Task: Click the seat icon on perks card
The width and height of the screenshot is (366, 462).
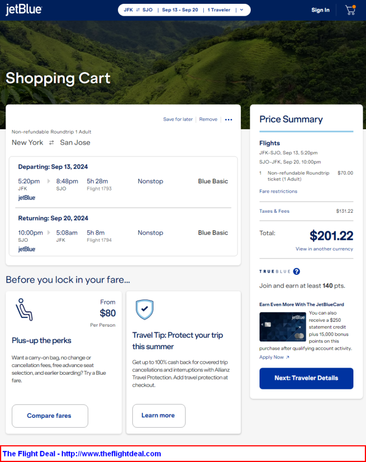Action: pyautogui.click(x=24, y=309)
